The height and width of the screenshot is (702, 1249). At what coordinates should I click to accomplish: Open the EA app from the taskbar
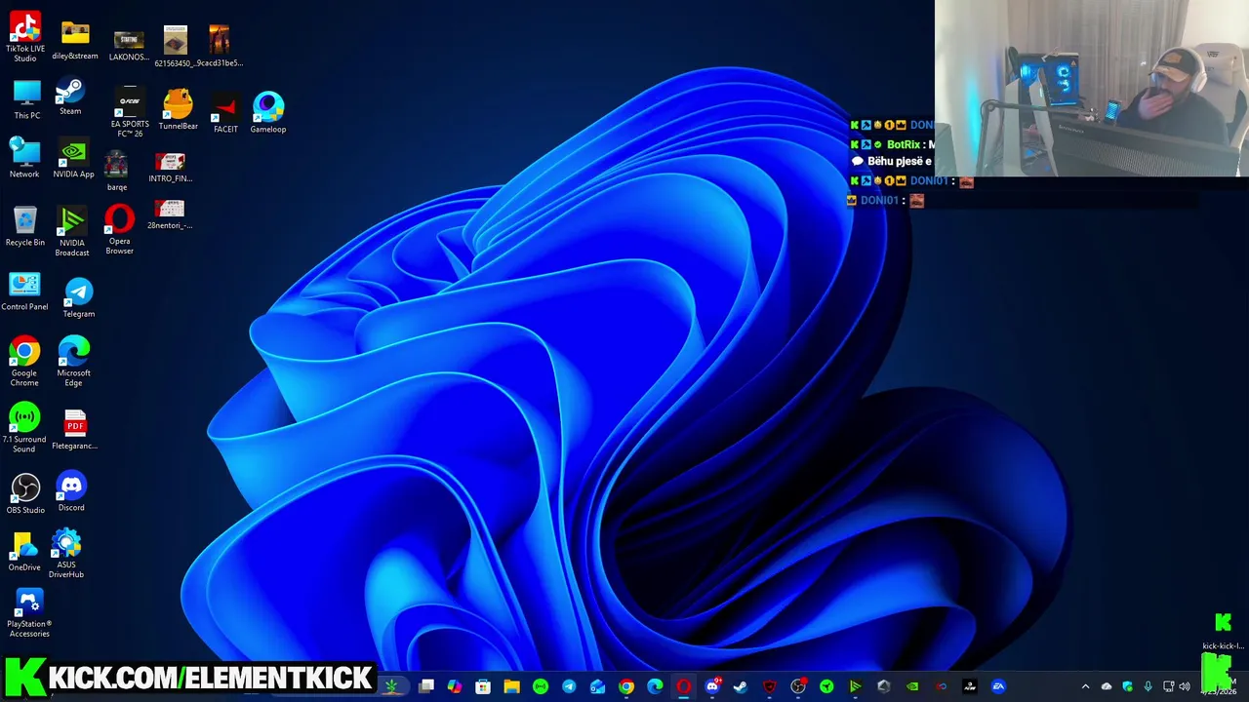click(x=998, y=686)
